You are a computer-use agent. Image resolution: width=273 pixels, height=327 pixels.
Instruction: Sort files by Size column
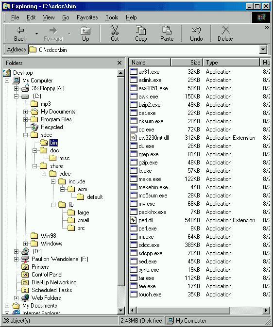(187, 63)
